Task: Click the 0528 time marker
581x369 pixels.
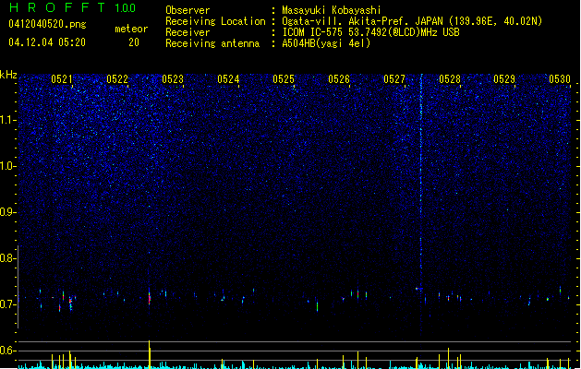Action: (450, 79)
